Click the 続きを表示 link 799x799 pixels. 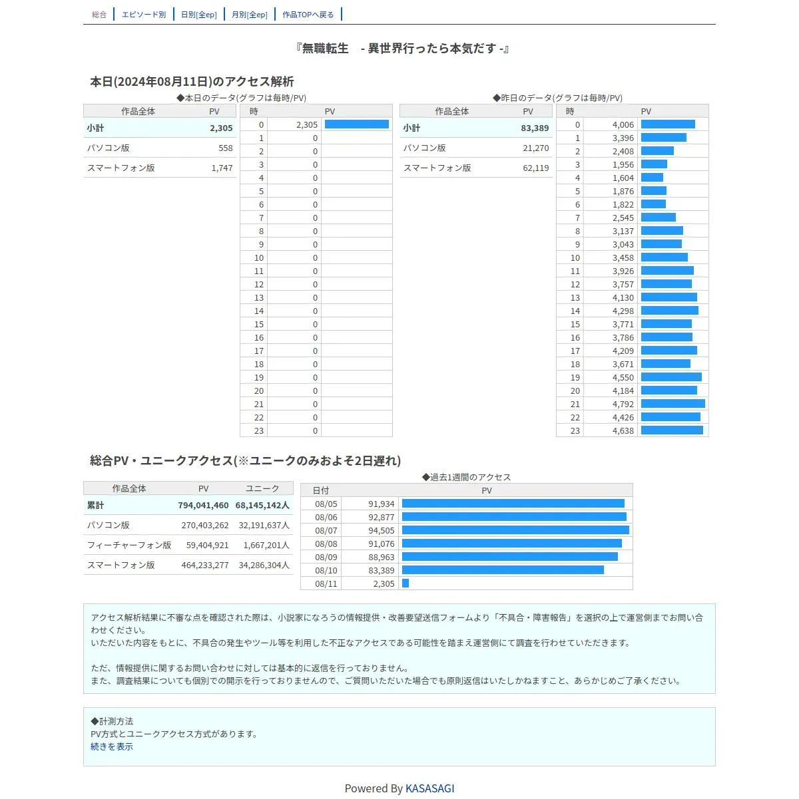[x=112, y=746]
